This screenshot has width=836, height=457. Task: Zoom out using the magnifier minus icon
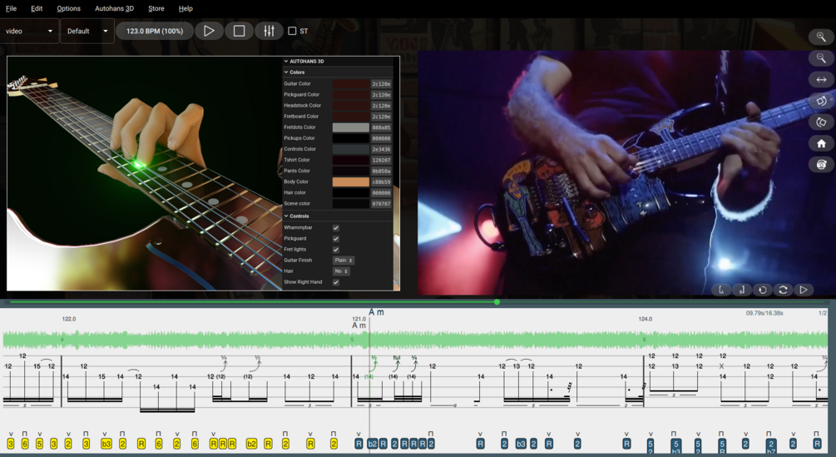tap(821, 58)
